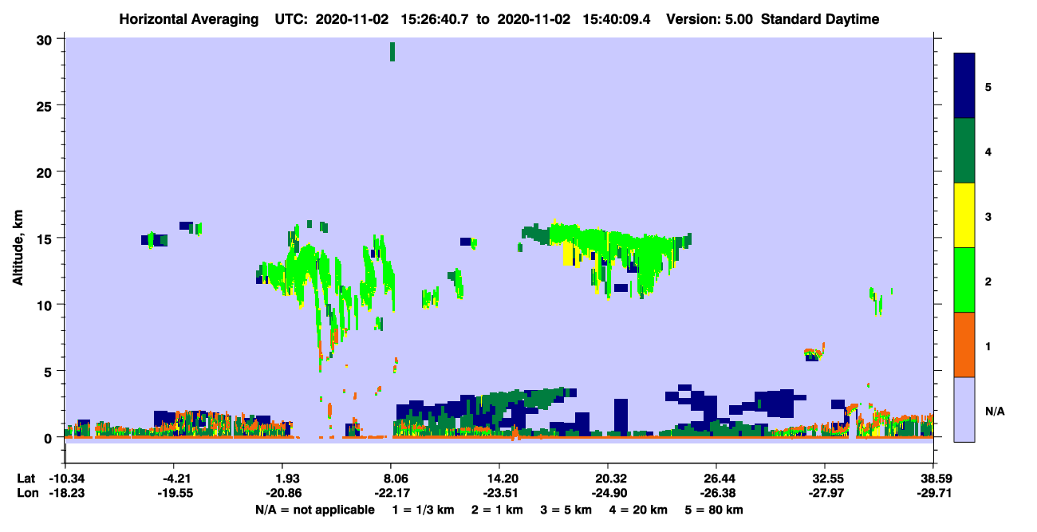Click altitude tick label '15'

pos(45,238)
